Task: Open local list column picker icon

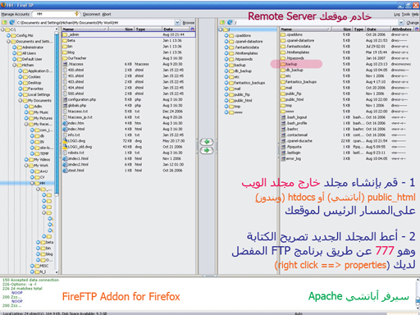Action: point(193,29)
